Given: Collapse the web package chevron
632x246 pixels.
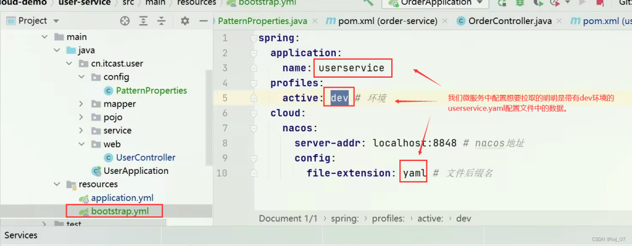Looking at the screenshot, I should (x=82, y=144).
